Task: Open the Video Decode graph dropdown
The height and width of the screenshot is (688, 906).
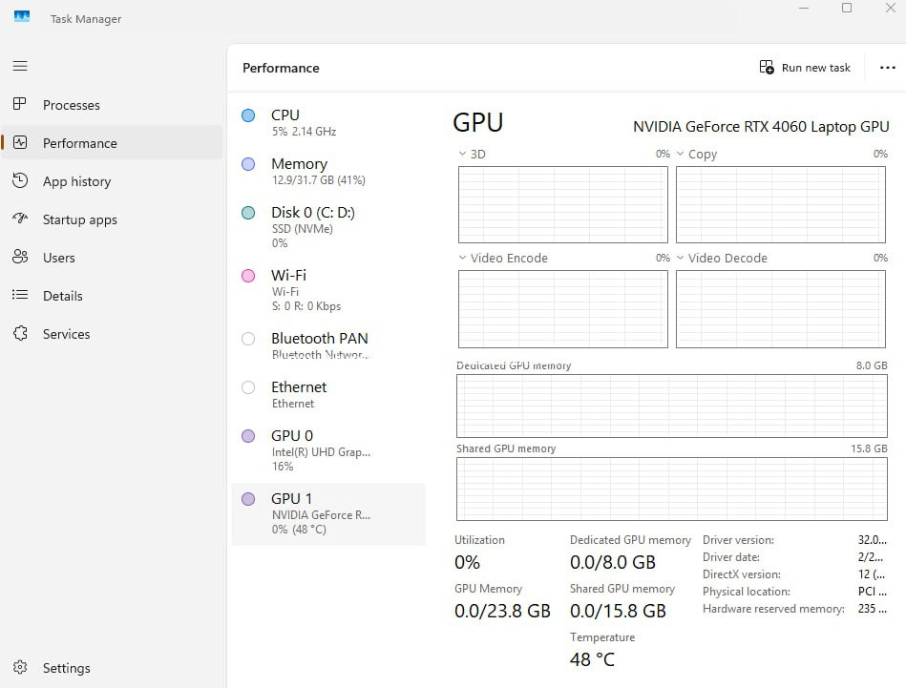Action: tap(680, 258)
